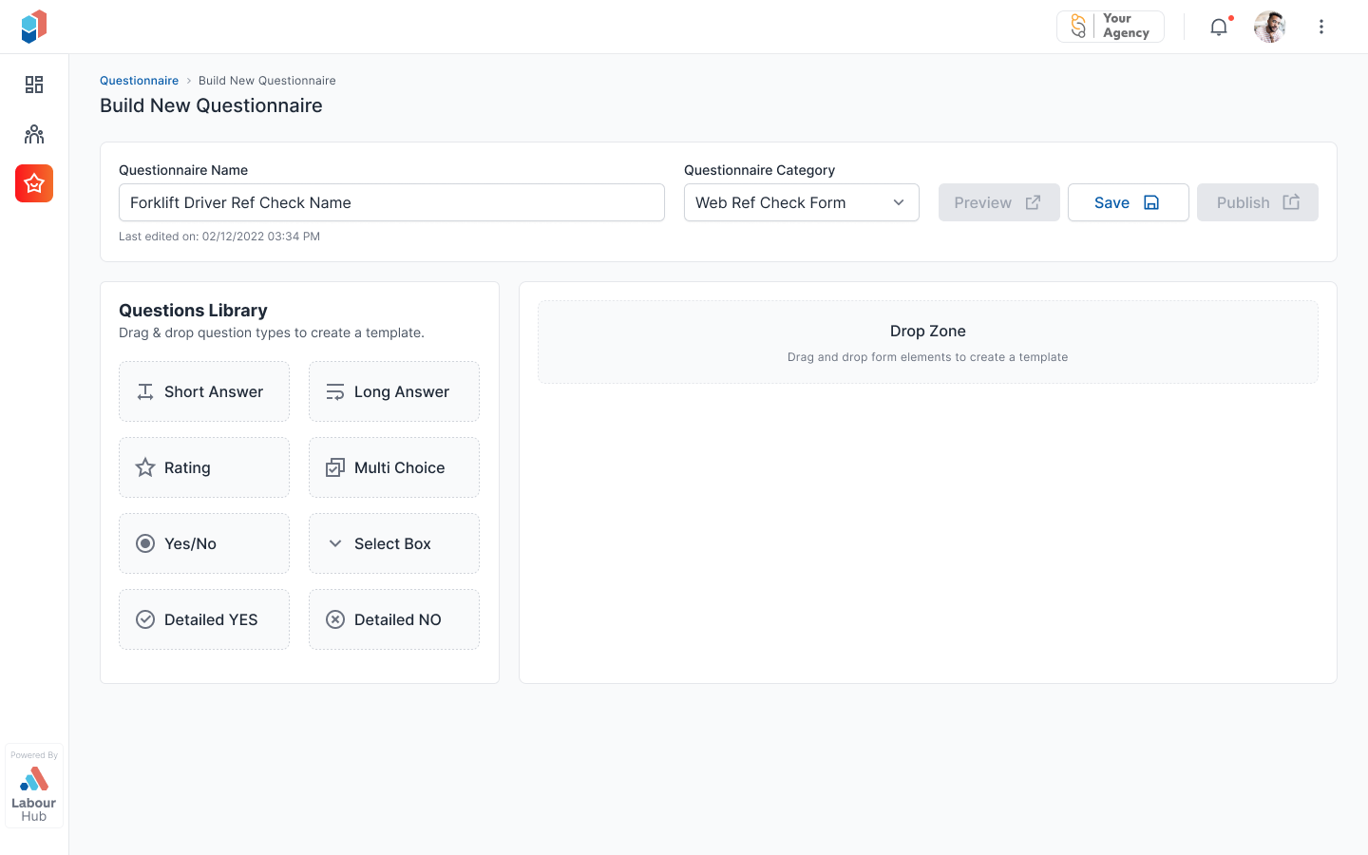The image size is (1368, 855).
Task: Click the Yes/No radio button icon
Action: coord(145,543)
